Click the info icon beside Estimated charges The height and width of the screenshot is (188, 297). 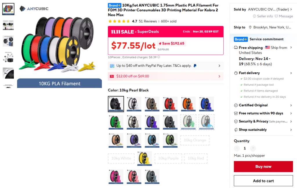(159, 57)
